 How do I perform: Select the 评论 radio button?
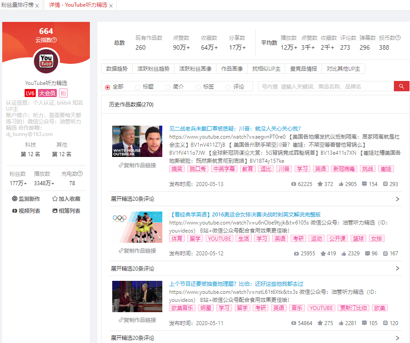point(228,87)
